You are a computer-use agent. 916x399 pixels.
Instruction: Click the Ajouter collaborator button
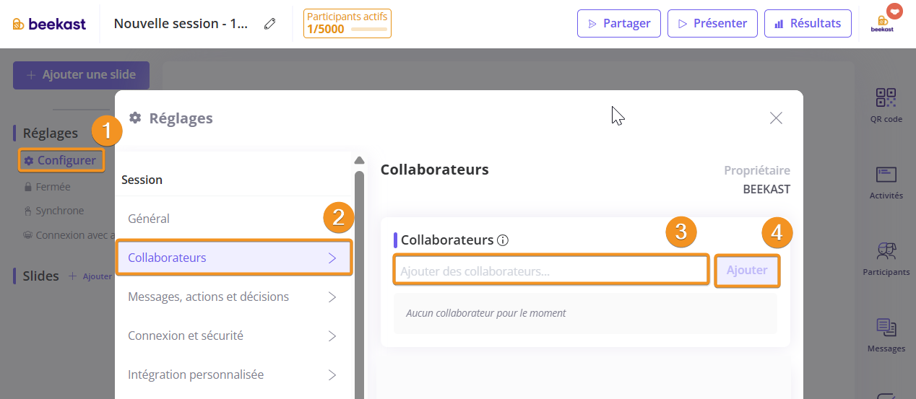[x=747, y=271]
